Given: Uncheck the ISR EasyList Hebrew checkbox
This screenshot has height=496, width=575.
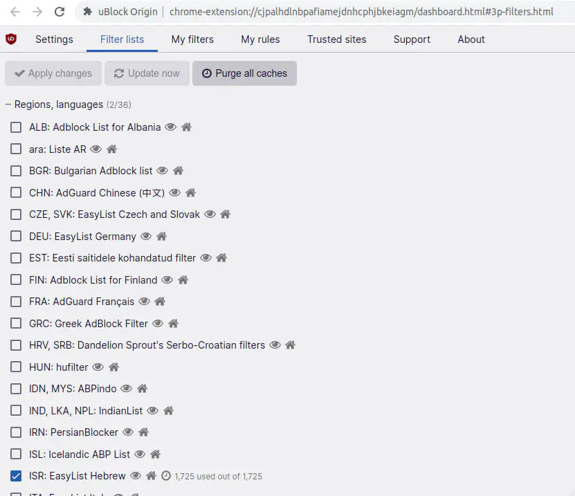Looking at the screenshot, I should point(16,476).
